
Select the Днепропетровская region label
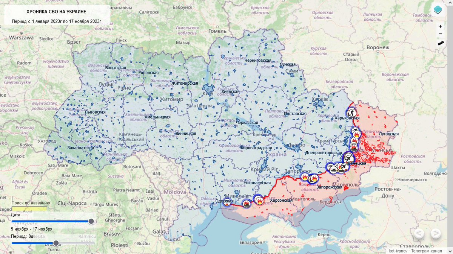point(323,153)
